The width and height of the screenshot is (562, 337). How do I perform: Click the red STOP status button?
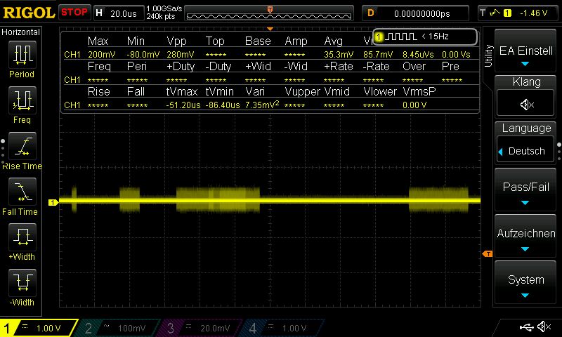coord(74,12)
